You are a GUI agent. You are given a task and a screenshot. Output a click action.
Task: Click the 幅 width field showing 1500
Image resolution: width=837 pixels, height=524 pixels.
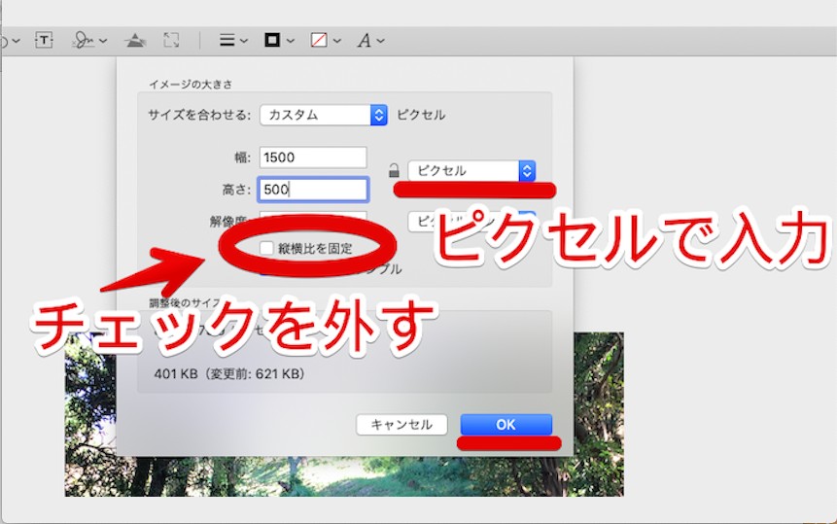[313, 157]
